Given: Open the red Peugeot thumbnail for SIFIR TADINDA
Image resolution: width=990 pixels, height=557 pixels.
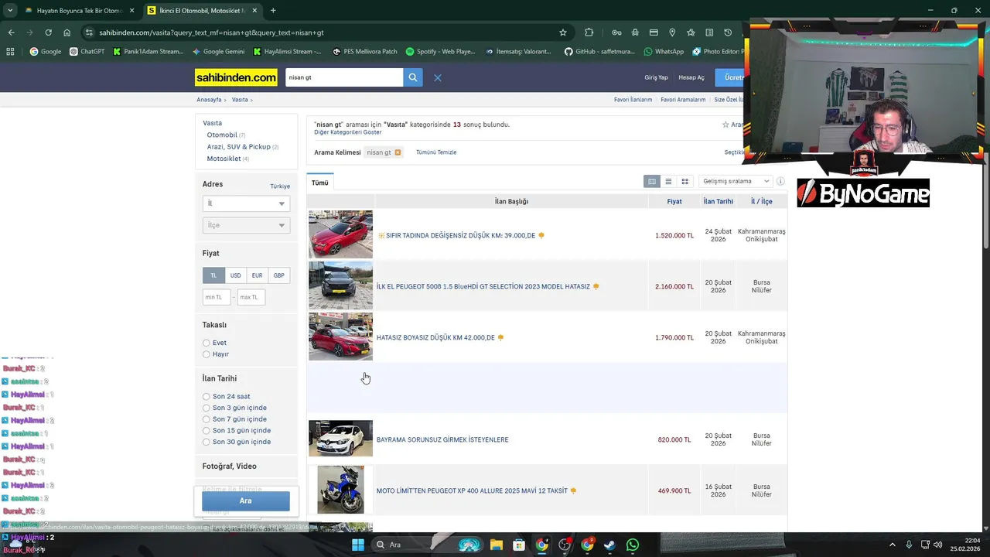Looking at the screenshot, I should point(340,234).
